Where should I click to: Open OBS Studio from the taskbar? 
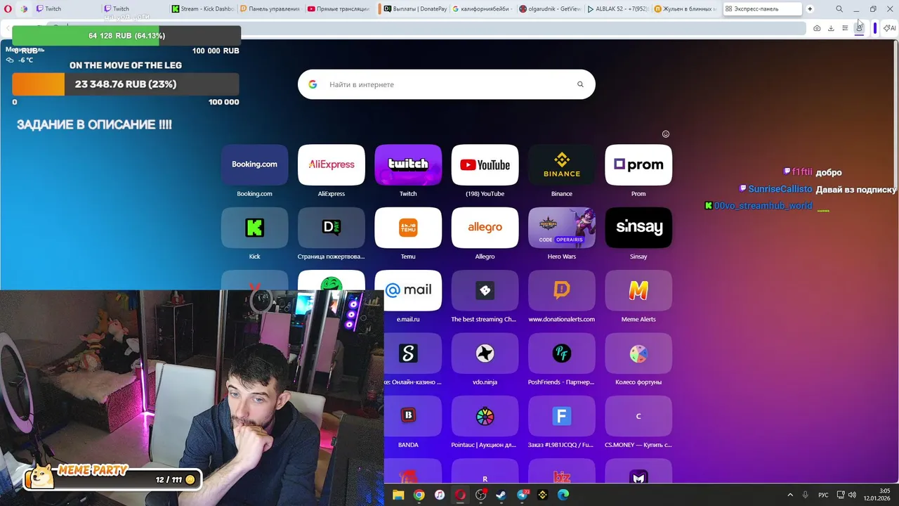coord(480,495)
